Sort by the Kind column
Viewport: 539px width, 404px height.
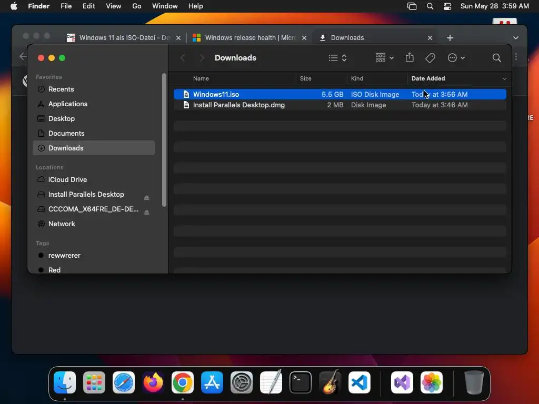coord(357,78)
